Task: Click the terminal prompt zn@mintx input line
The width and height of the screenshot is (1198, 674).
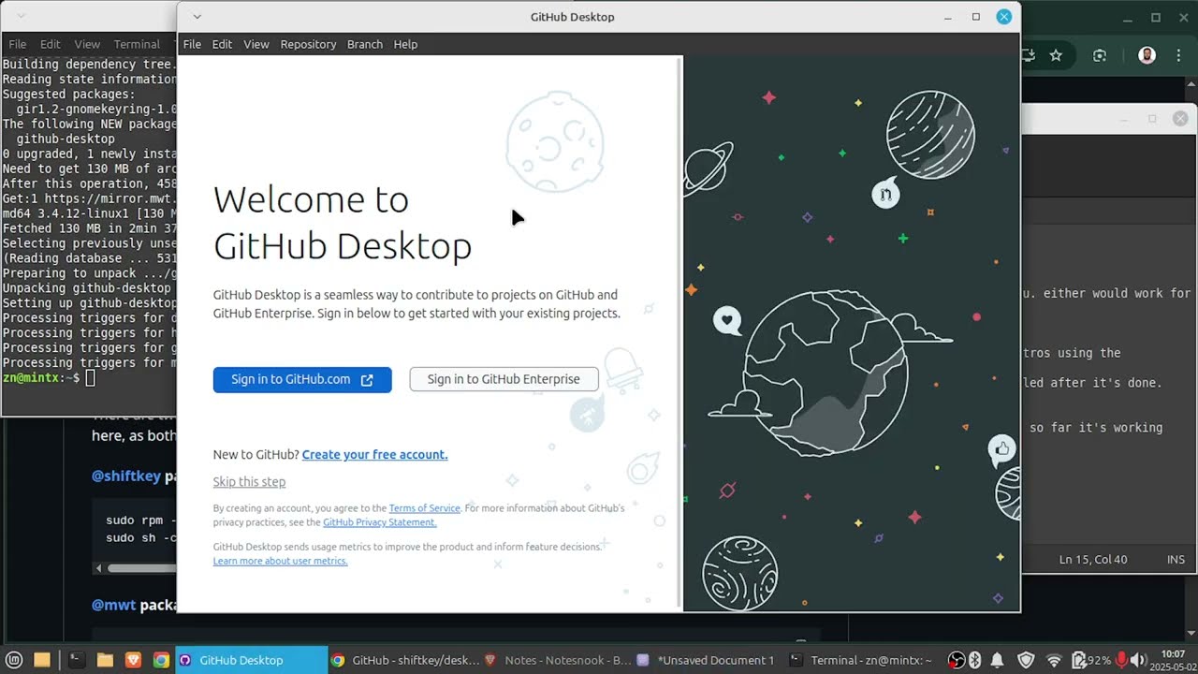Action: pos(47,378)
